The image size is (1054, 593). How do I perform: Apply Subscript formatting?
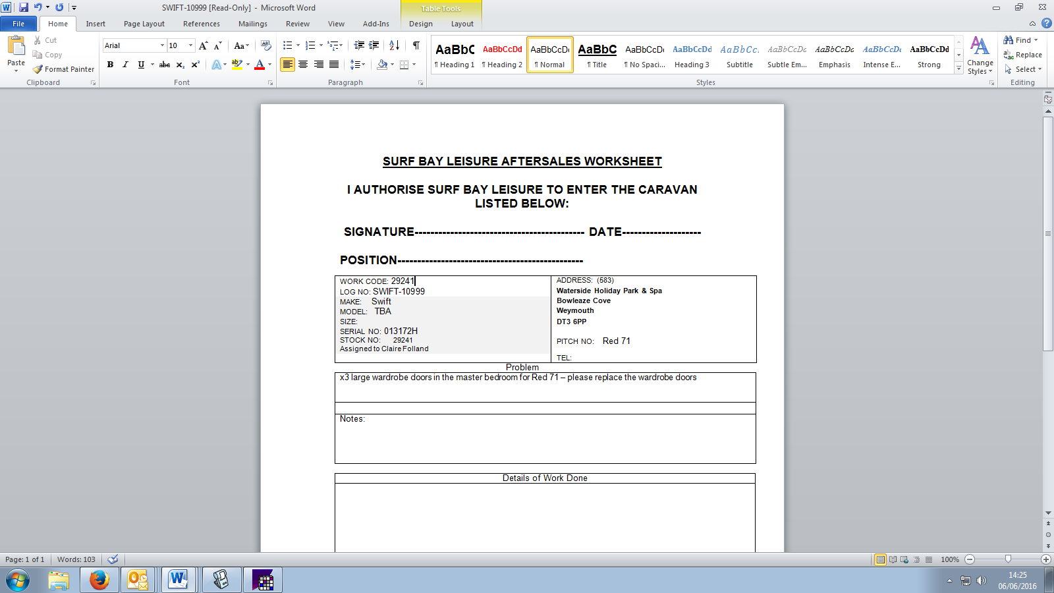(180, 65)
